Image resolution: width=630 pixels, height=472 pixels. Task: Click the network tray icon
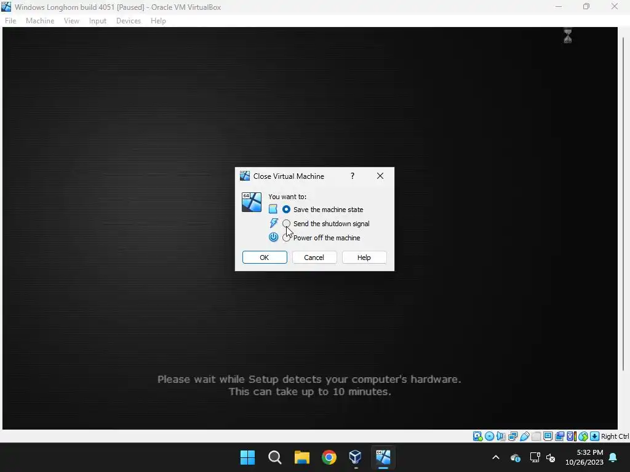(535, 457)
